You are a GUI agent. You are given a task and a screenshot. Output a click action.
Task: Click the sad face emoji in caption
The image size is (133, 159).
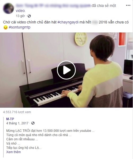coord(5,27)
